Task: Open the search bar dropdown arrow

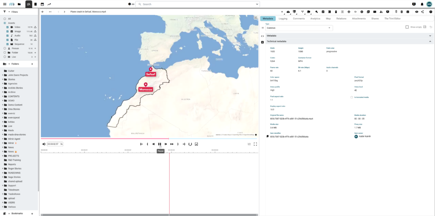Action: (257, 4)
